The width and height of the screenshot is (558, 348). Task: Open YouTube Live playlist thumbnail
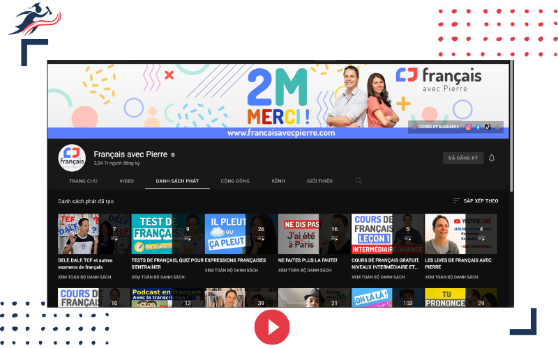point(461,234)
